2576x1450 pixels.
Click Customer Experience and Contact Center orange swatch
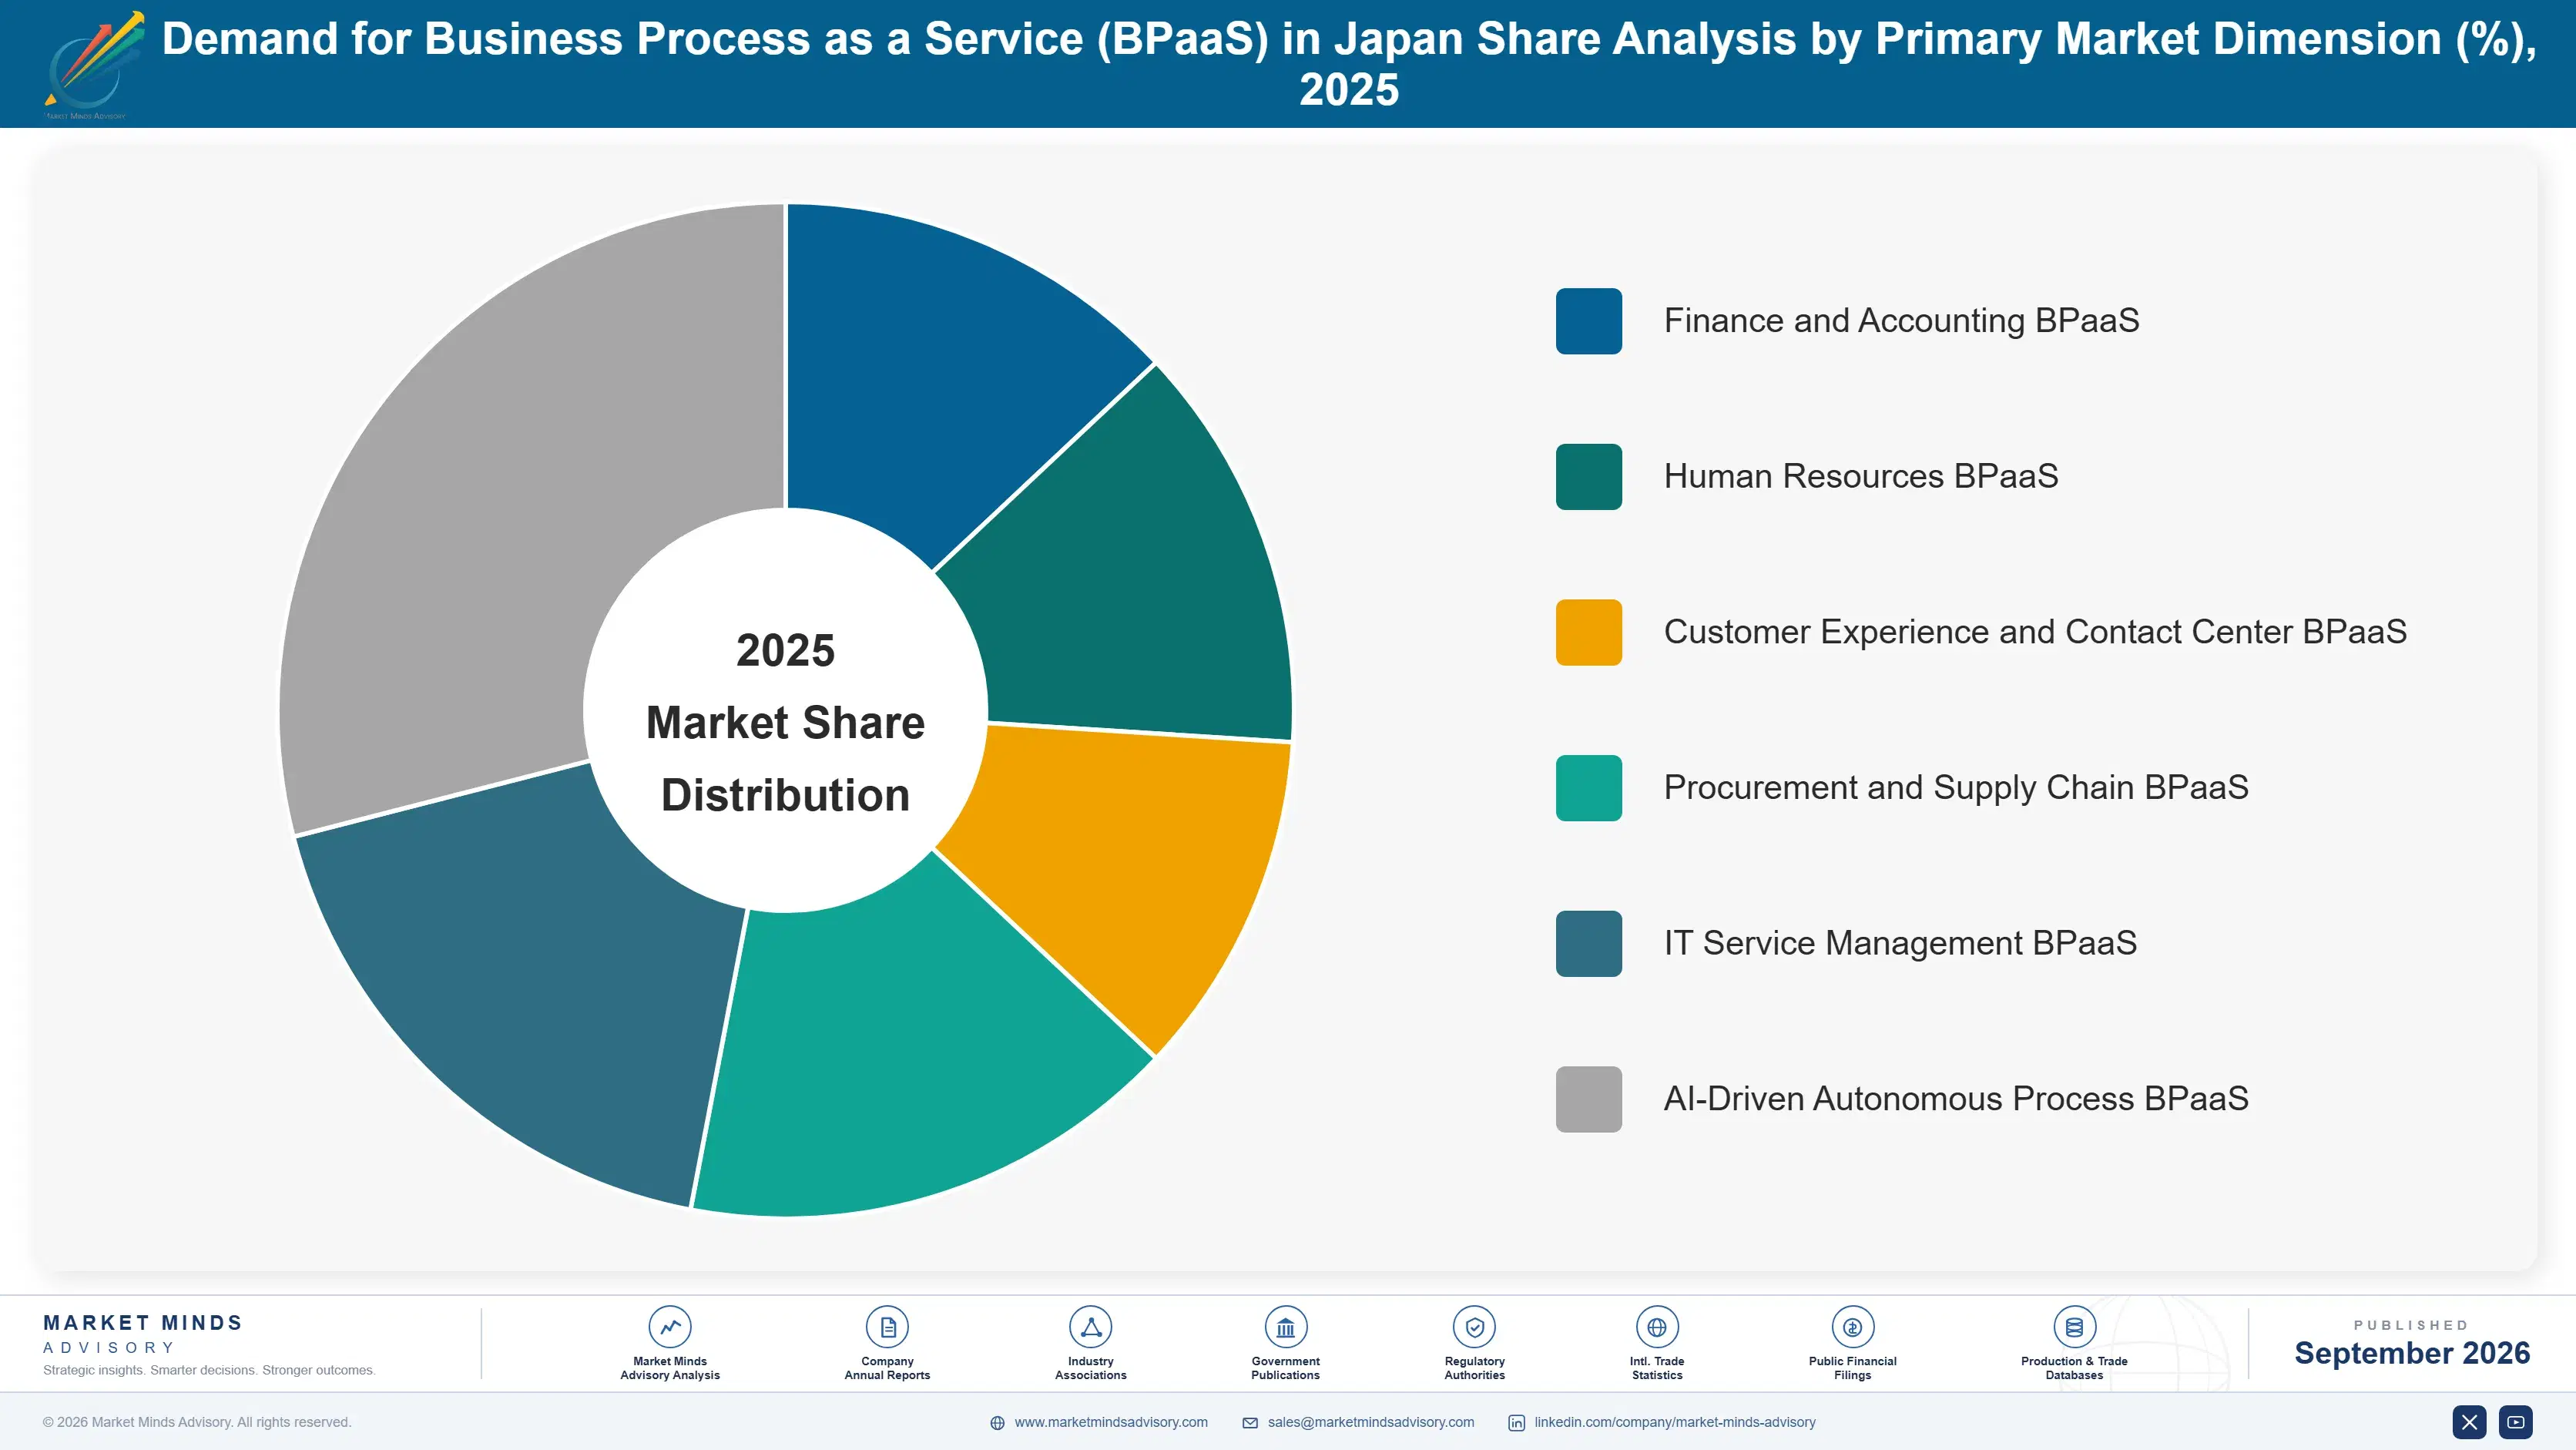1588,632
